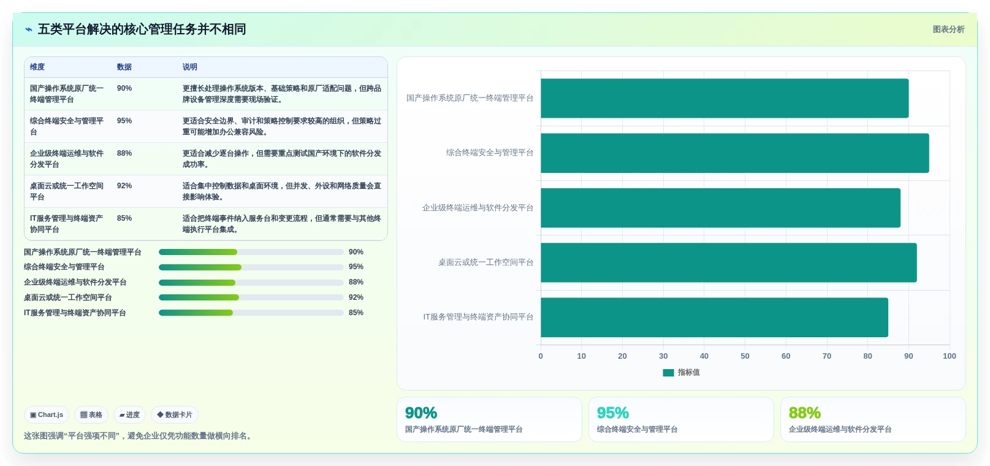
Task: Click progress bar for 国产操作系统原厂统一终端管理平台
Action: coord(251,252)
